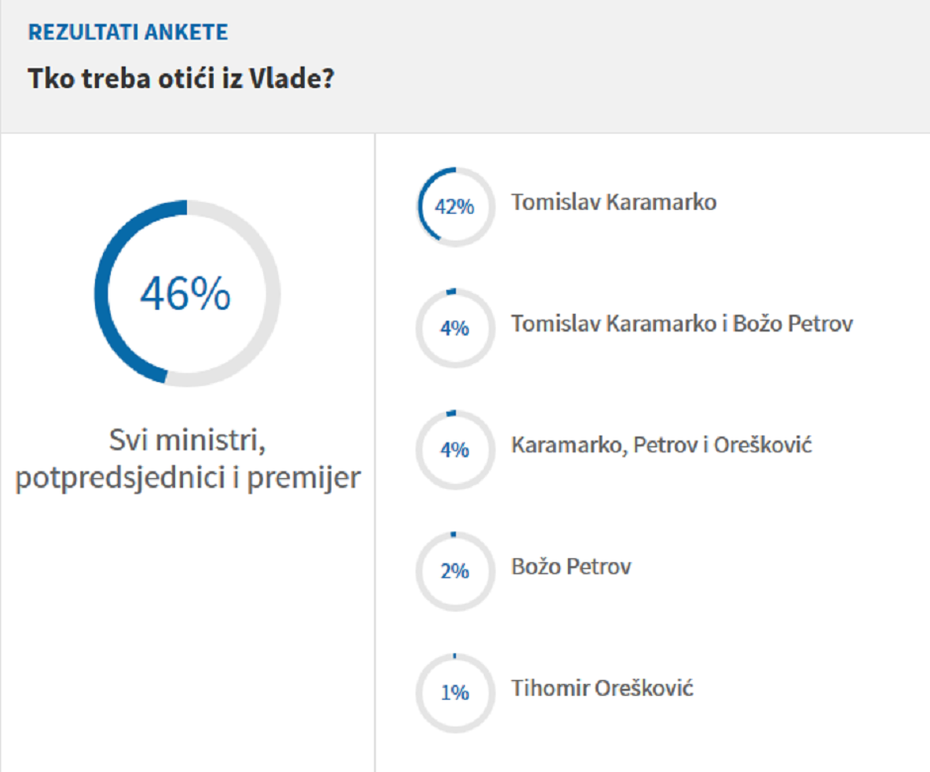Screen dimensions: 930x772
Task: Click the vertical divider between result panels
Action: tap(375, 445)
